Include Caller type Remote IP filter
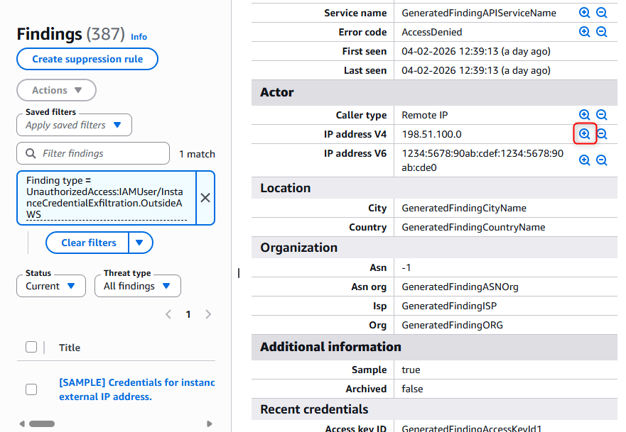The width and height of the screenshot is (626, 432). pos(584,115)
